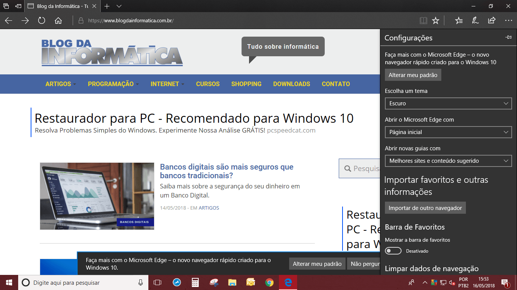The height and width of the screenshot is (290, 517).
Task: Click Alterar meu padrão in bottom notification
Action: point(317,264)
